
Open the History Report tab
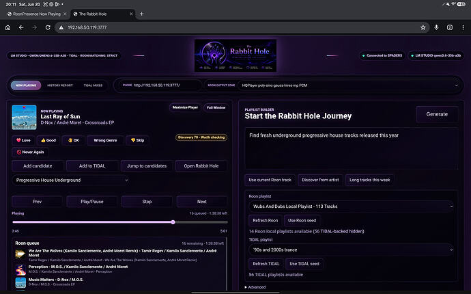pos(60,85)
